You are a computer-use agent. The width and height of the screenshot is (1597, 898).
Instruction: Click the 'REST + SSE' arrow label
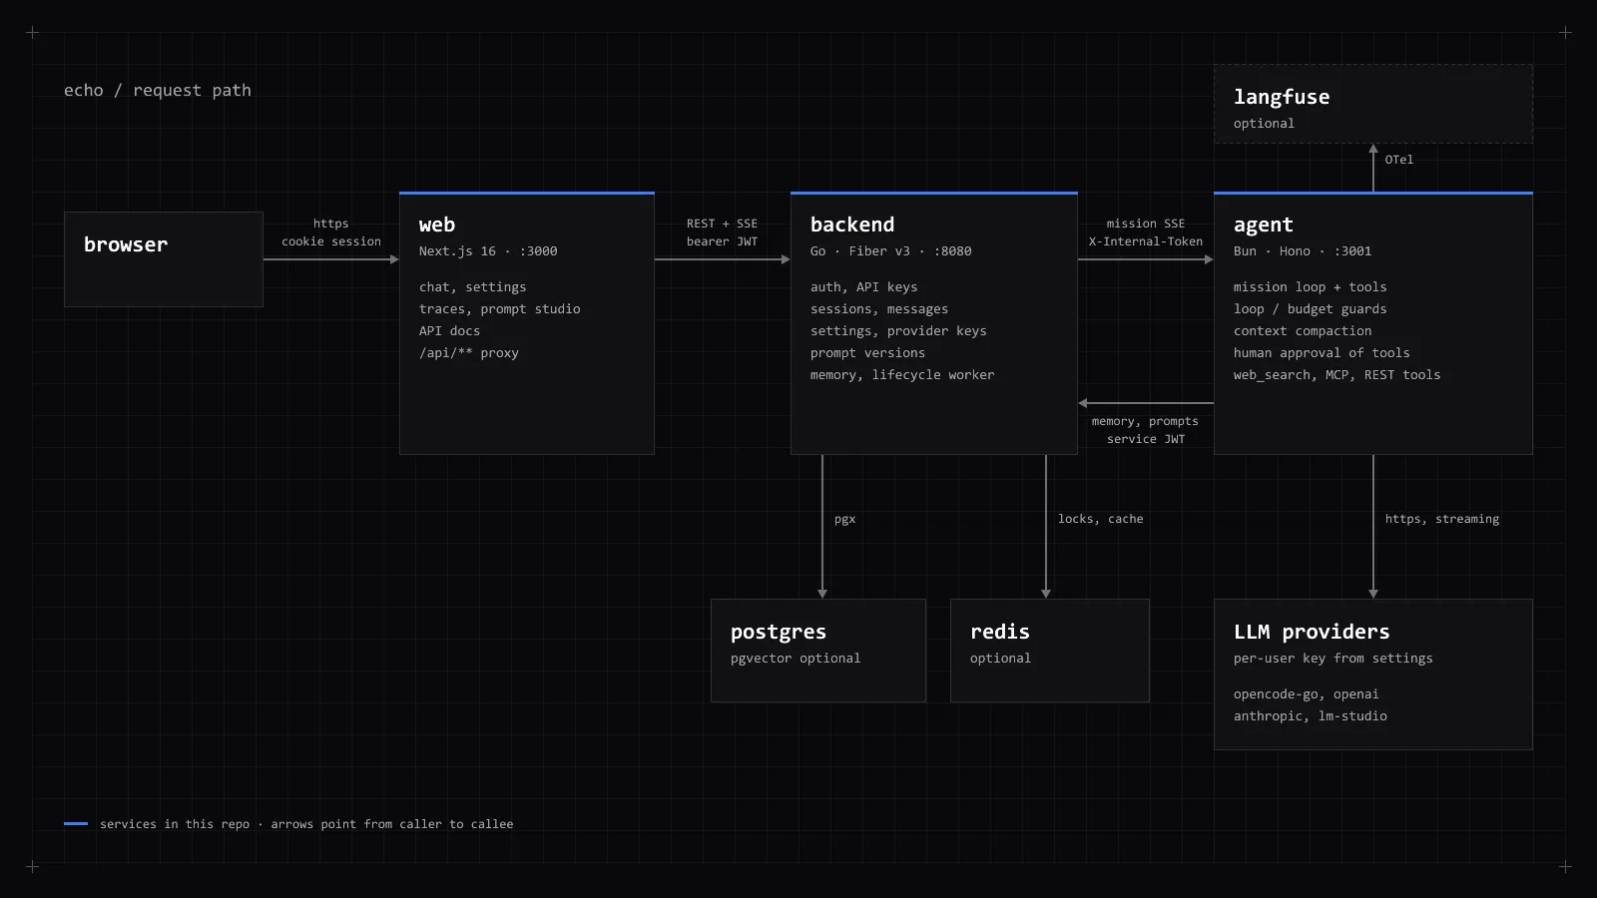(722, 224)
